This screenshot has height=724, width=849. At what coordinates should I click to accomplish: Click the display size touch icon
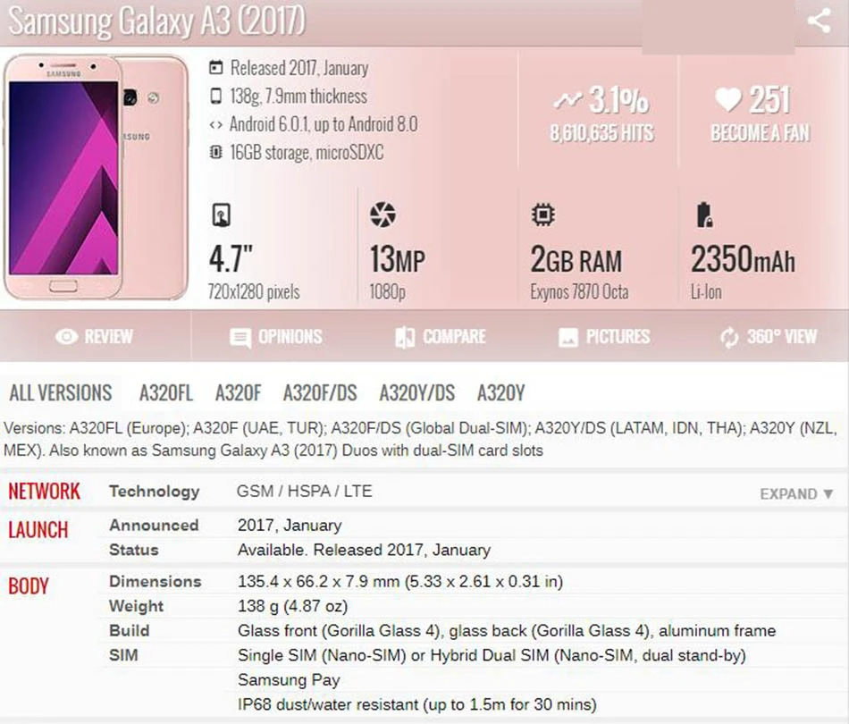[x=221, y=215]
